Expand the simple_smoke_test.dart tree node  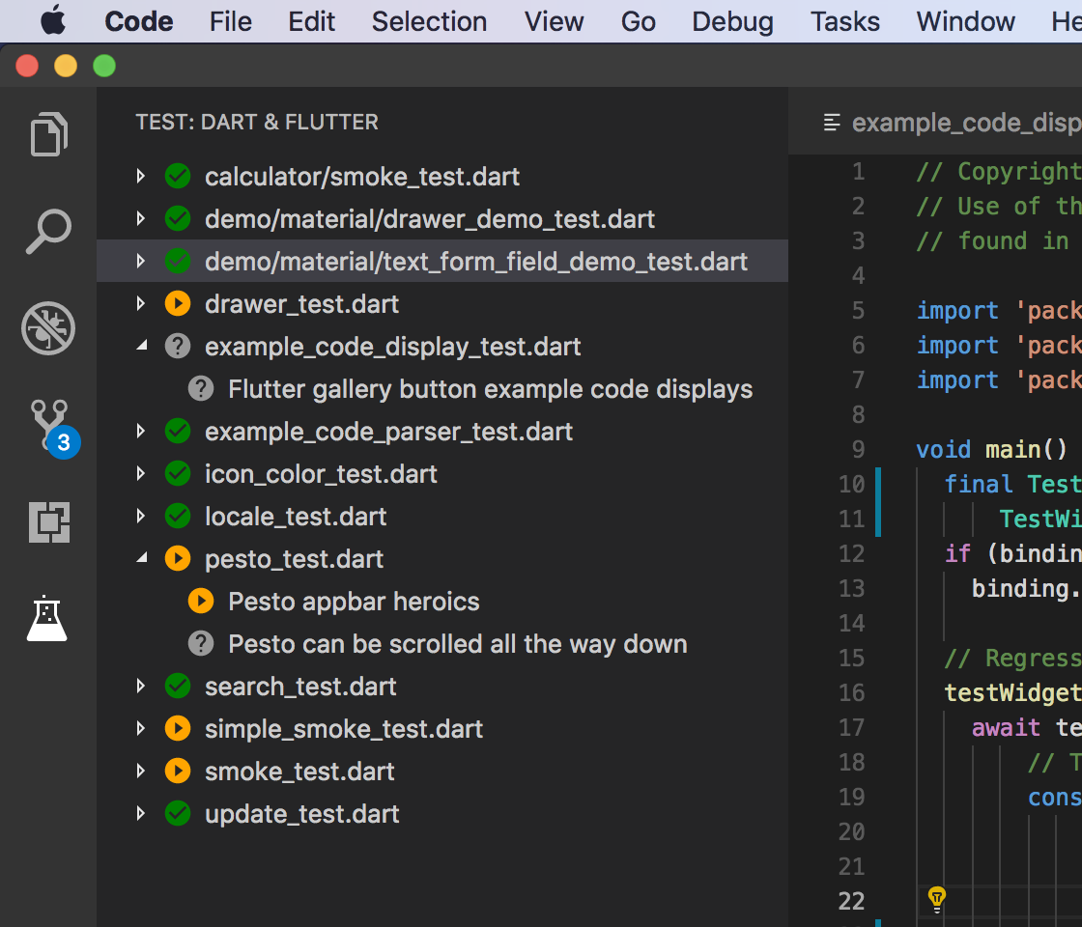141,729
